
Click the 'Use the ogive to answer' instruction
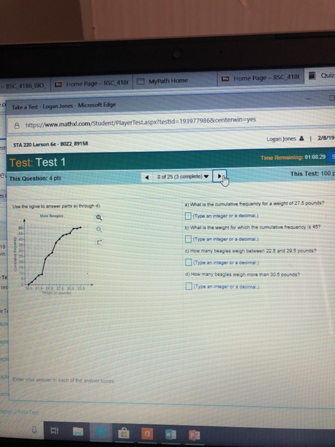click(57, 206)
